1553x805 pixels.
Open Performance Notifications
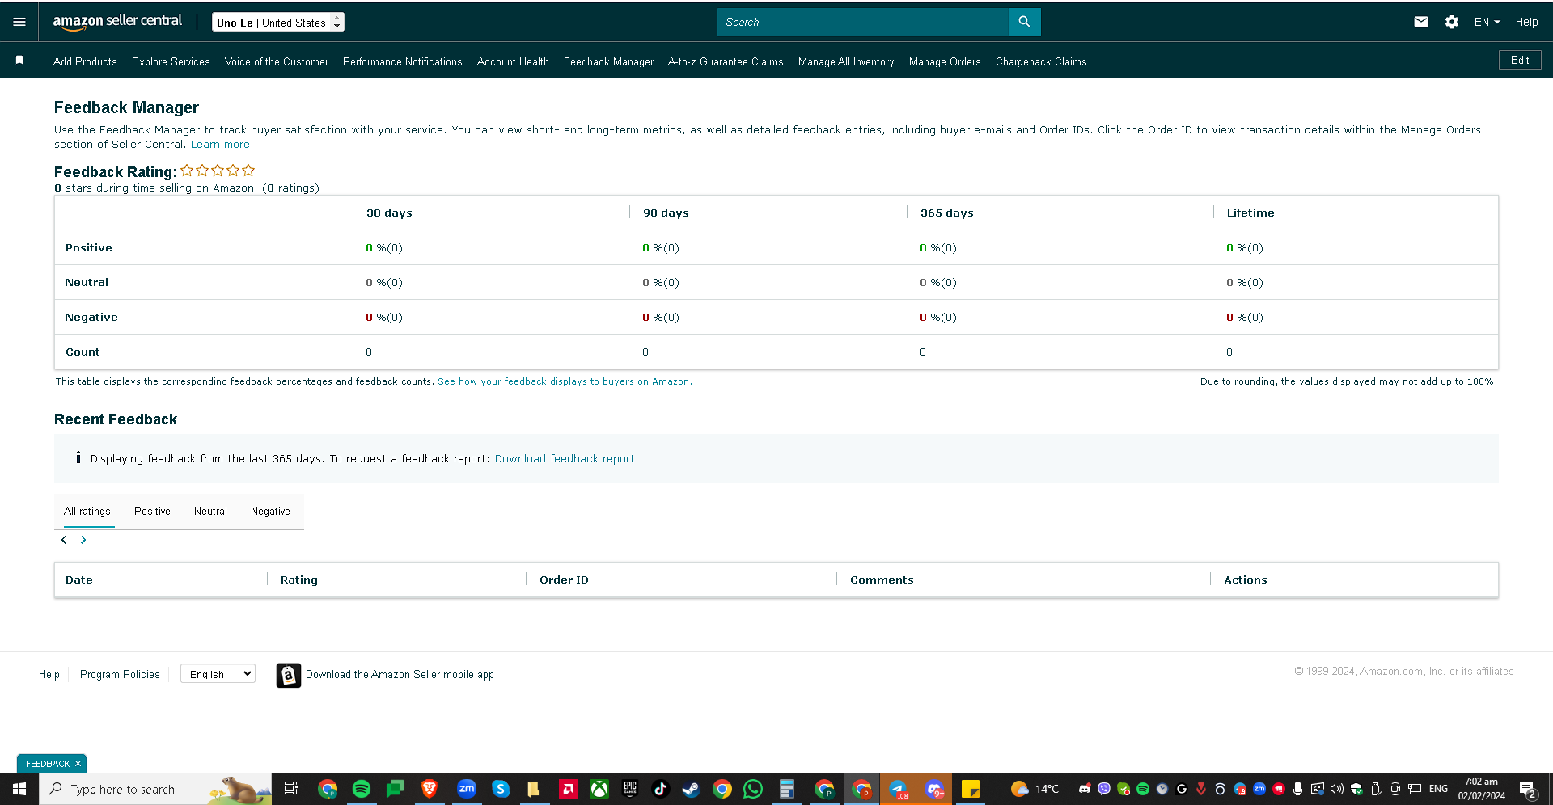pyautogui.click(x=403, y=61)
